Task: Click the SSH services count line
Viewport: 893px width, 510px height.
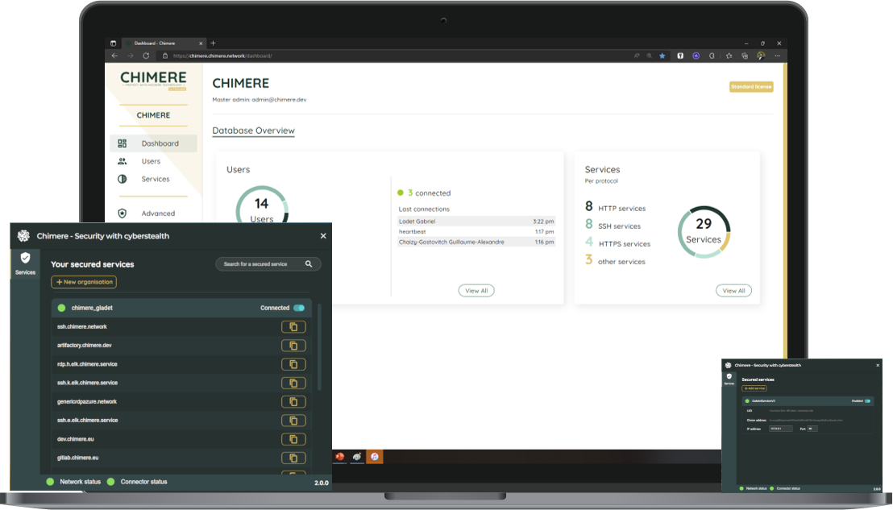Action: pos(613,225)
